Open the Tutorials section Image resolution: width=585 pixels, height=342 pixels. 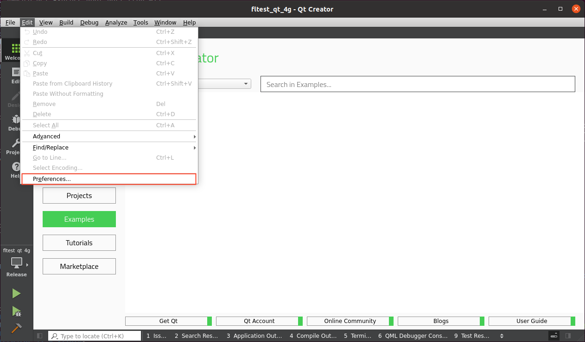coord(79,243)
